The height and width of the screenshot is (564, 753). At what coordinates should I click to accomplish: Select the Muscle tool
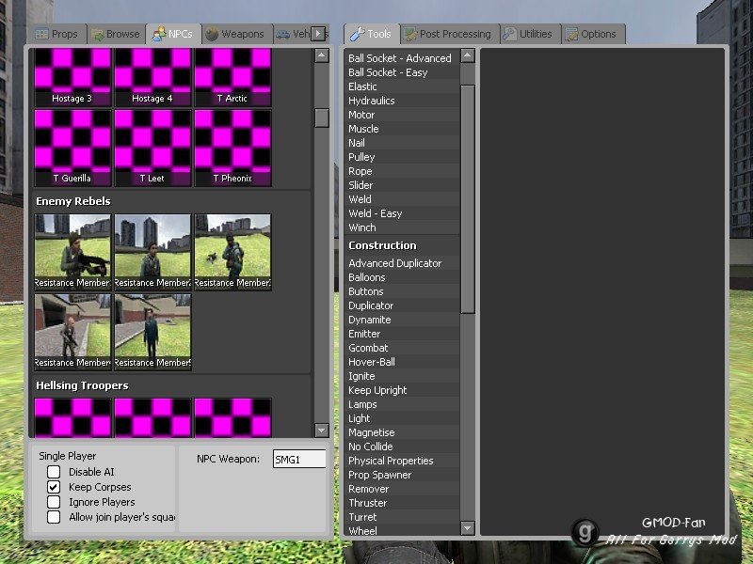[x=402, y=129]
